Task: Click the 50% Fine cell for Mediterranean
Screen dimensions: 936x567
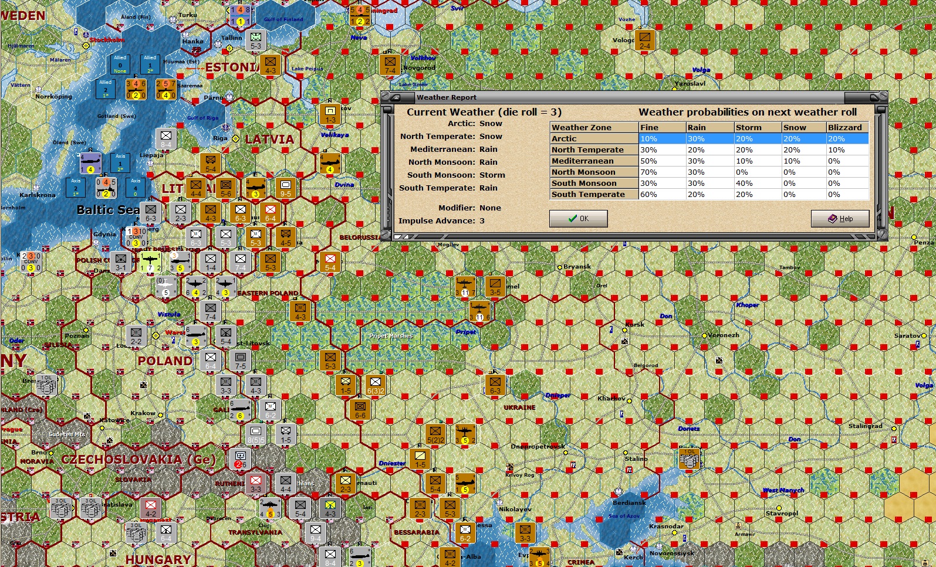Action: pos(663,161)
